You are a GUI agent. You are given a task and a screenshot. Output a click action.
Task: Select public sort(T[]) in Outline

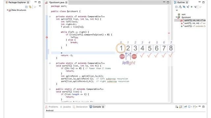click(193, 26)
